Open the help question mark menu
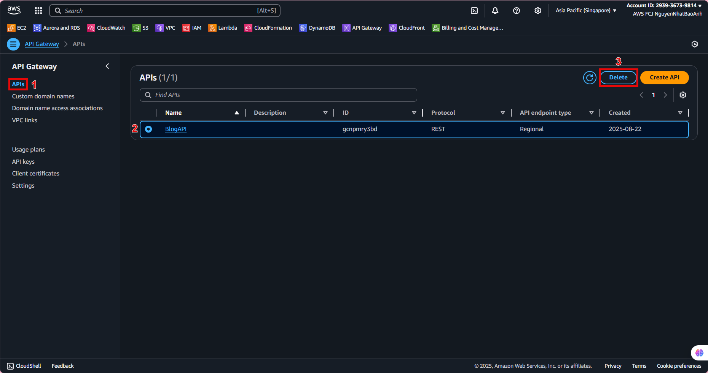Image resolution: width=708 pixels, height=373 pixels. 516,11
